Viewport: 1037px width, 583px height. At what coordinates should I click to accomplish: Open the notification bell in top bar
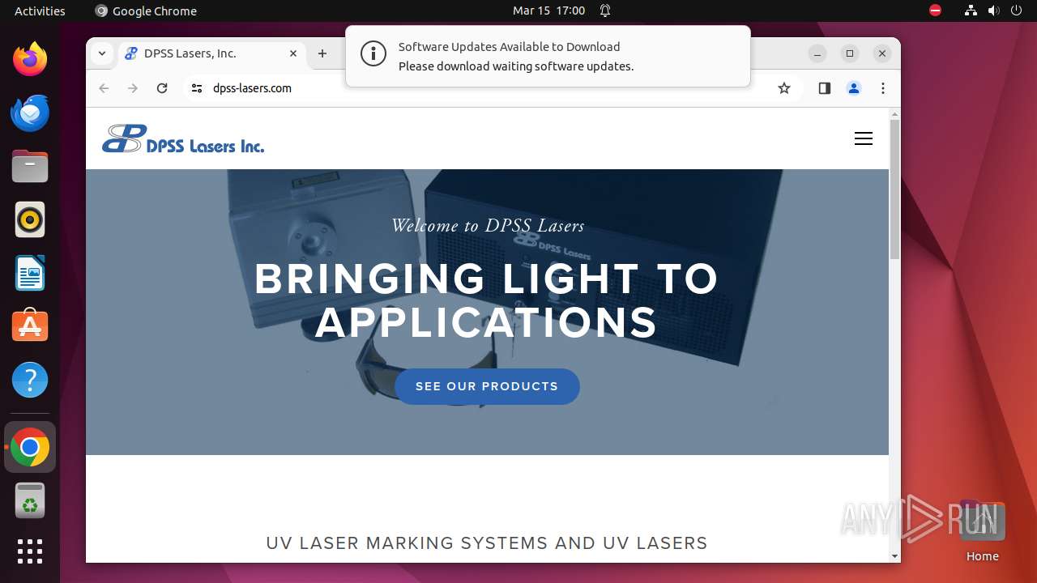coord(605,11)
